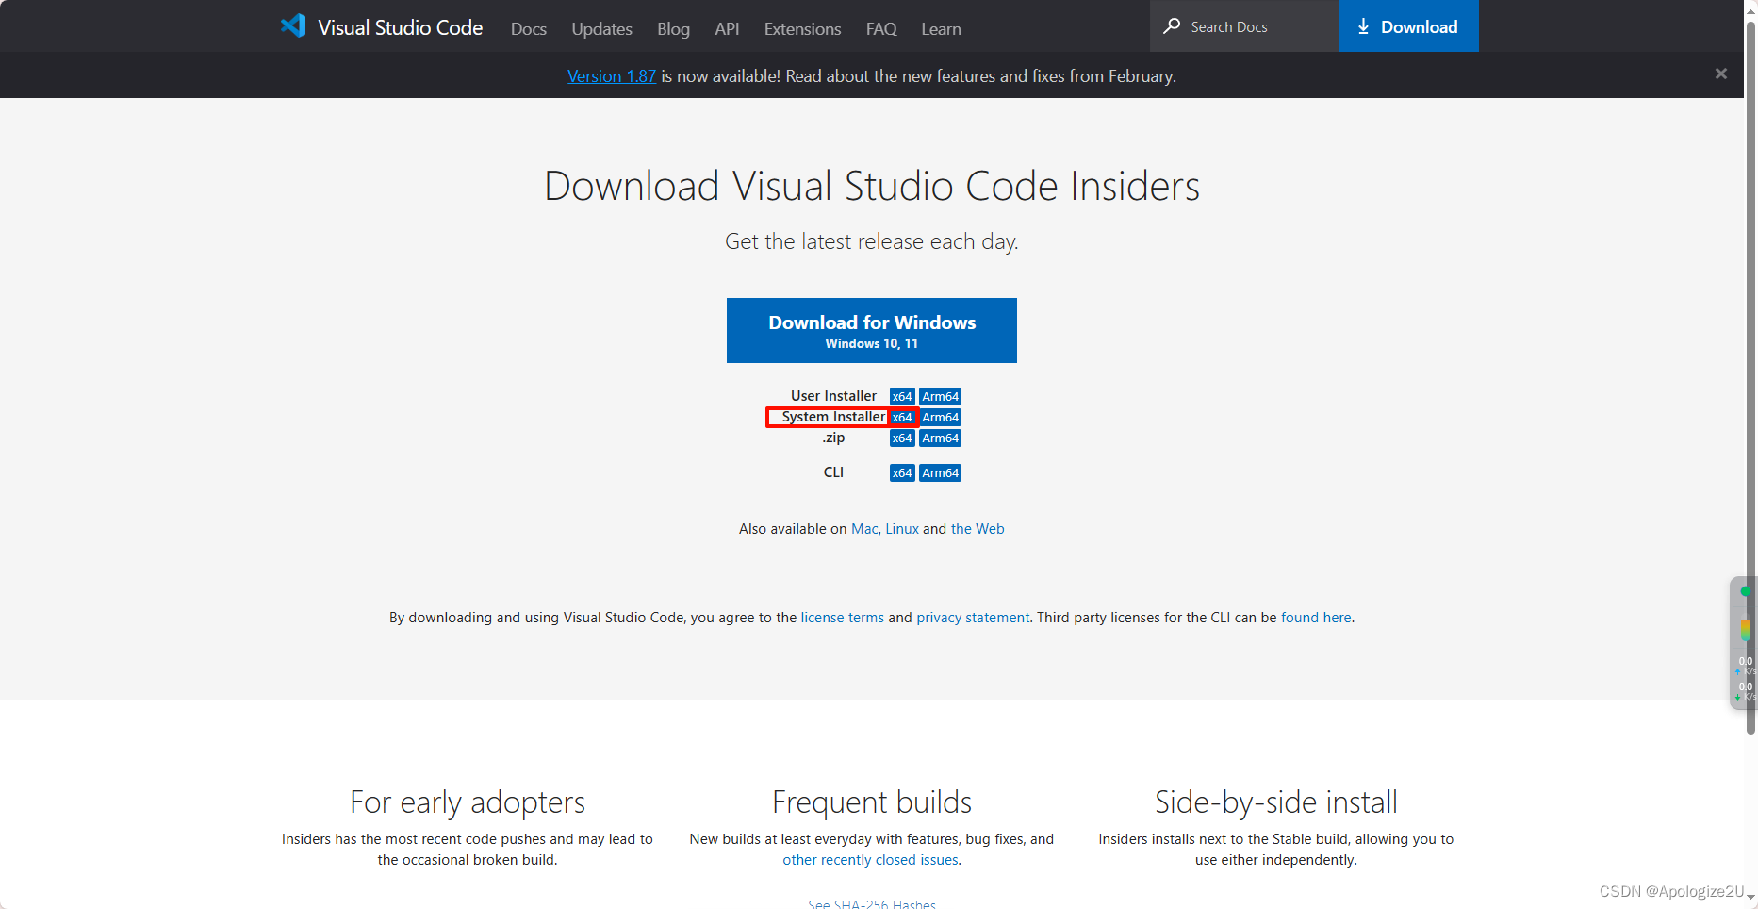Open the Learn navigation link
Viewport: 1758px width, 909px height.
(941, 29)
